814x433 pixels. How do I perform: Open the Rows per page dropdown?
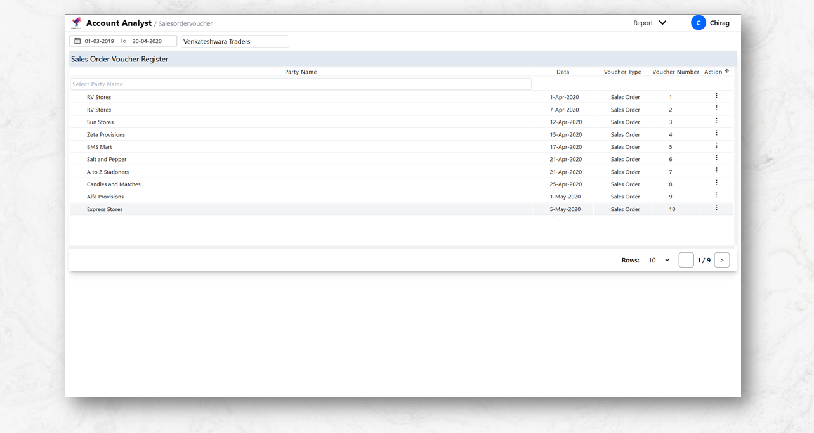click(659, 260)
